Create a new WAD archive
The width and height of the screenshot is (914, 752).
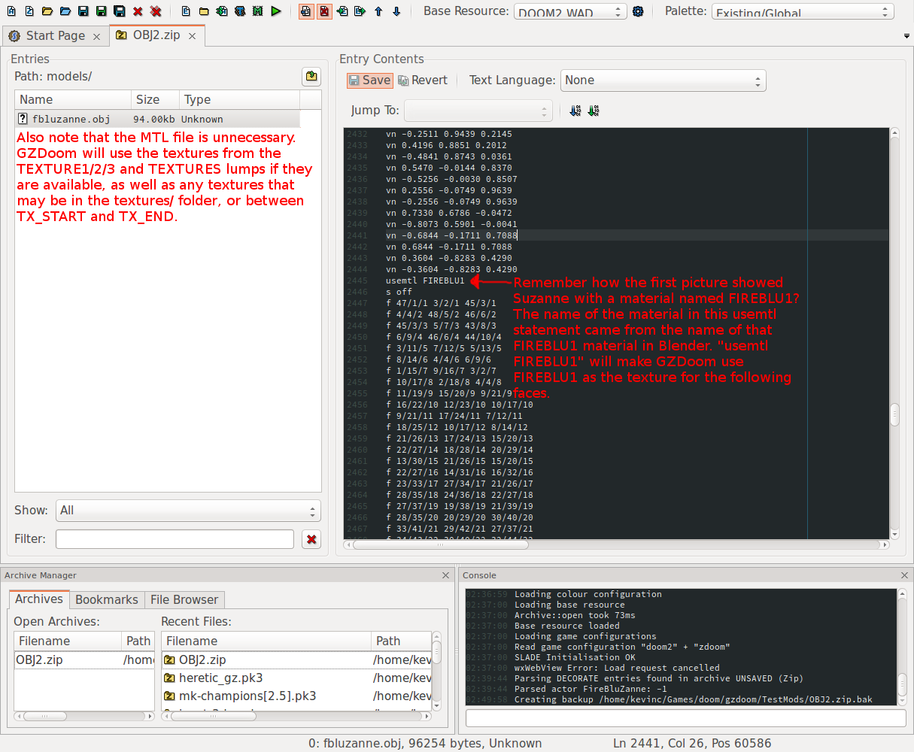[x=11, y=11]
